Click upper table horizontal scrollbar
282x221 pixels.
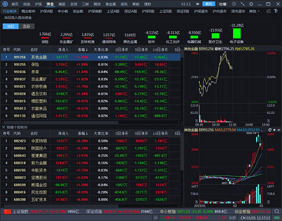[x=60, y=122]
